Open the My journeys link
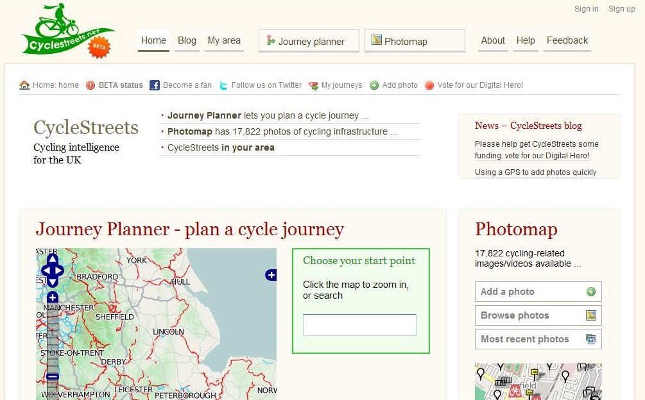645x400 pixels. coord(342,85)
